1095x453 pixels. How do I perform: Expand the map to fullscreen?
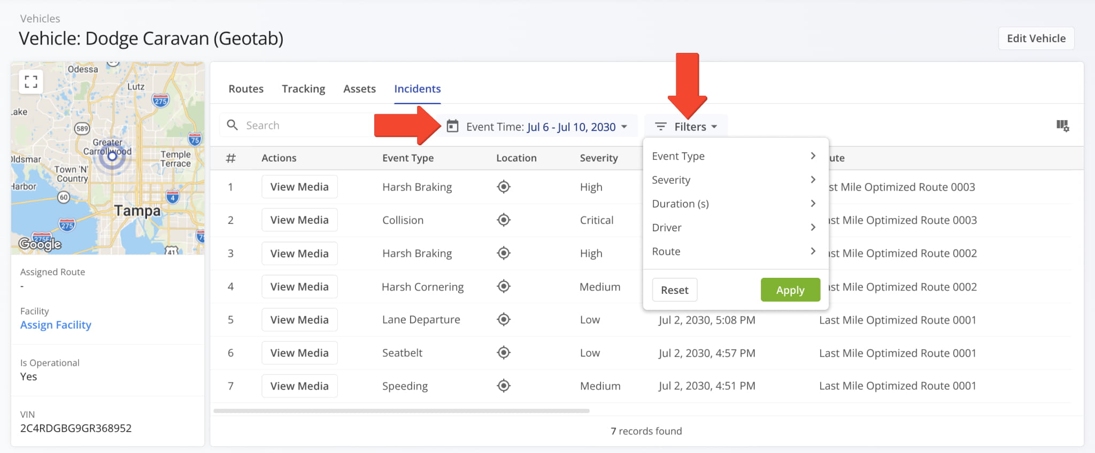[31, 82]
